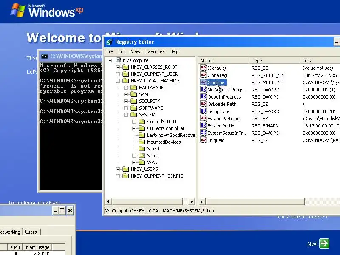This screenshot has height=255, width=340.
Task: Sort values by the Data column header
Action: pos(320,61)
